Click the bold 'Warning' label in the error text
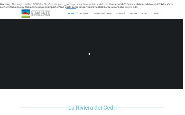 pyautogui.click(x=5, y=4)
